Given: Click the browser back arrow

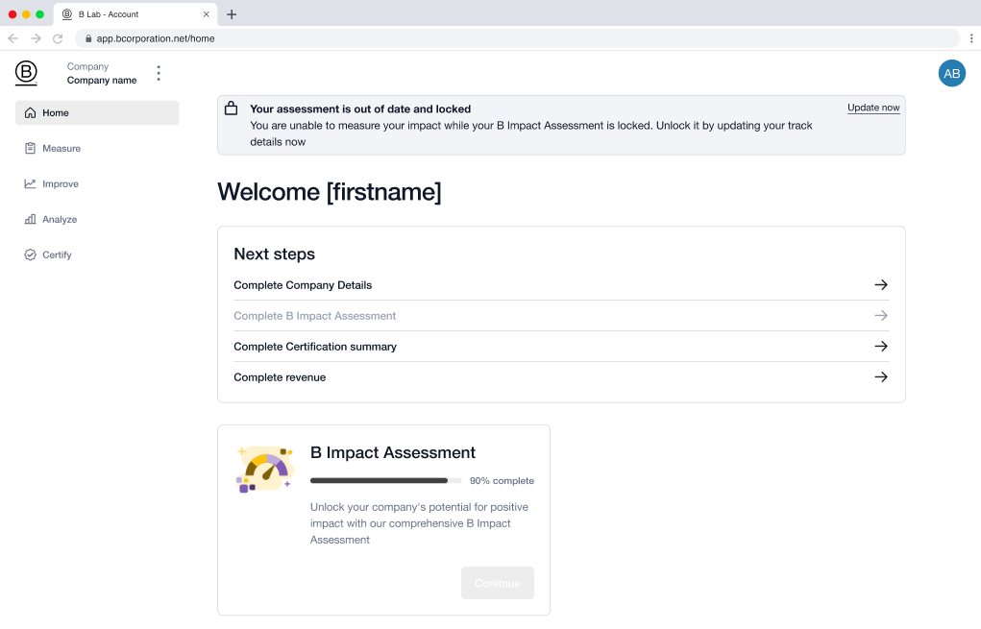Looking at the screenshot, I should (13, 38).
